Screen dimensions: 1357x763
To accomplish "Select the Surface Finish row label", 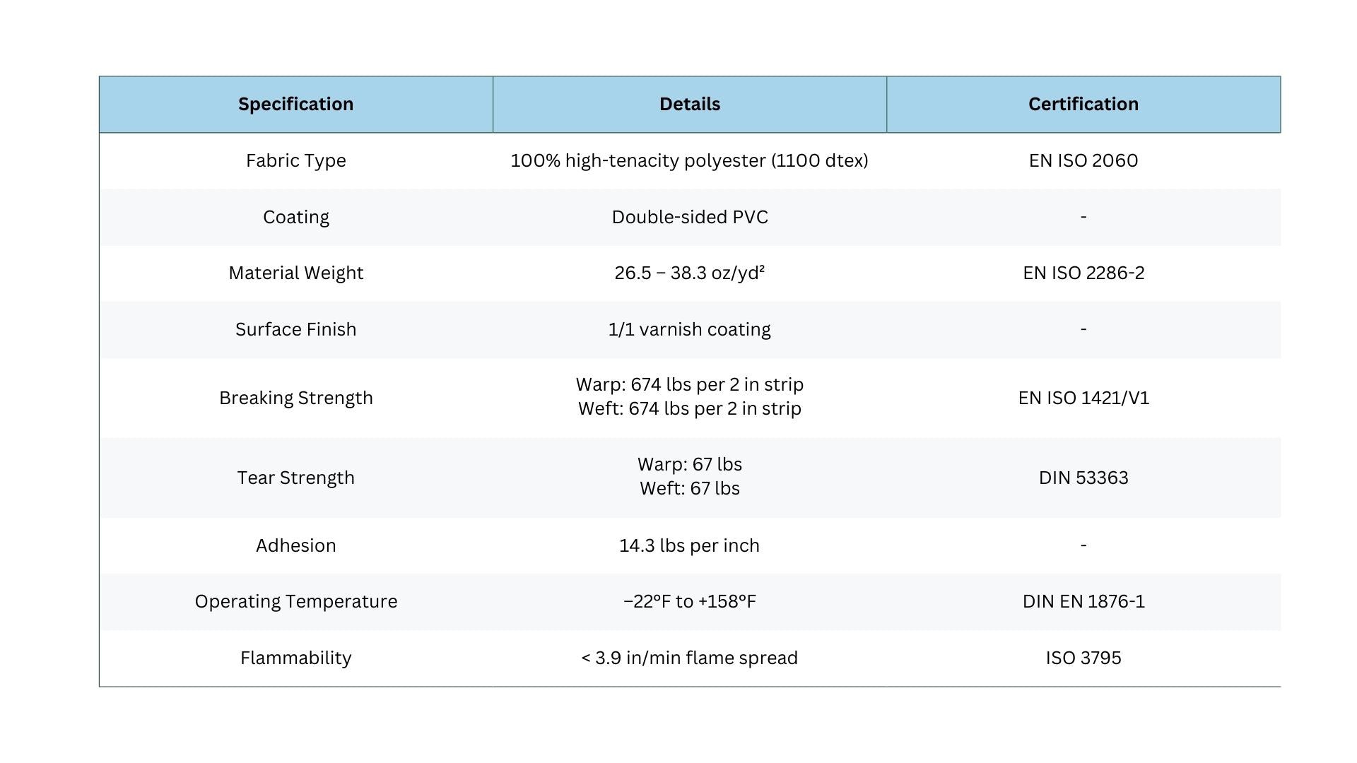I will [295, 330].
